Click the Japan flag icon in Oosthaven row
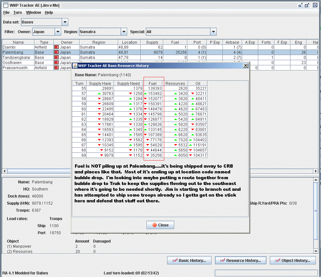The height and width of the screenshot is (277, 321). click(56, 63)
